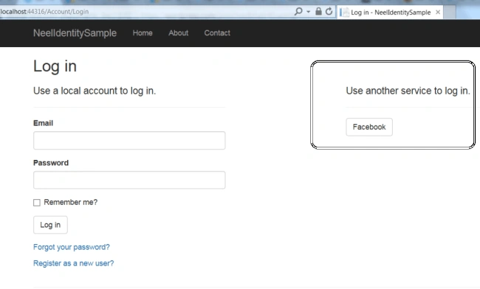The height and width of the screenshot is (289, 480).
Task: Go to the Home nav item
Action: point(143,33)
